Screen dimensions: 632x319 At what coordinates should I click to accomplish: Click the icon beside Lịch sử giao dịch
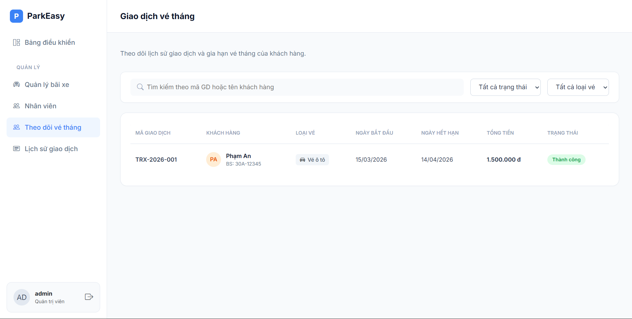click(16, 149)
